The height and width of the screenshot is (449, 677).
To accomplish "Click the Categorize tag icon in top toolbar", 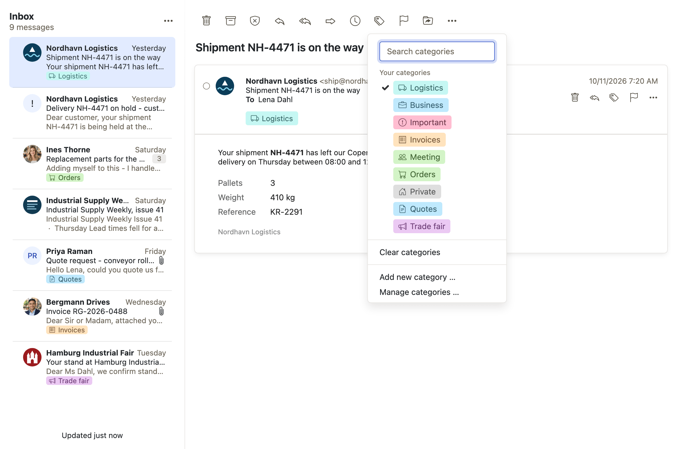I will [379, 21].
